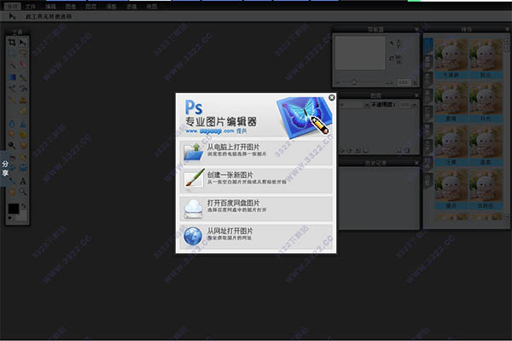
Task: Select the Red Eye reduction tool
Action: (x=12, y=158)
